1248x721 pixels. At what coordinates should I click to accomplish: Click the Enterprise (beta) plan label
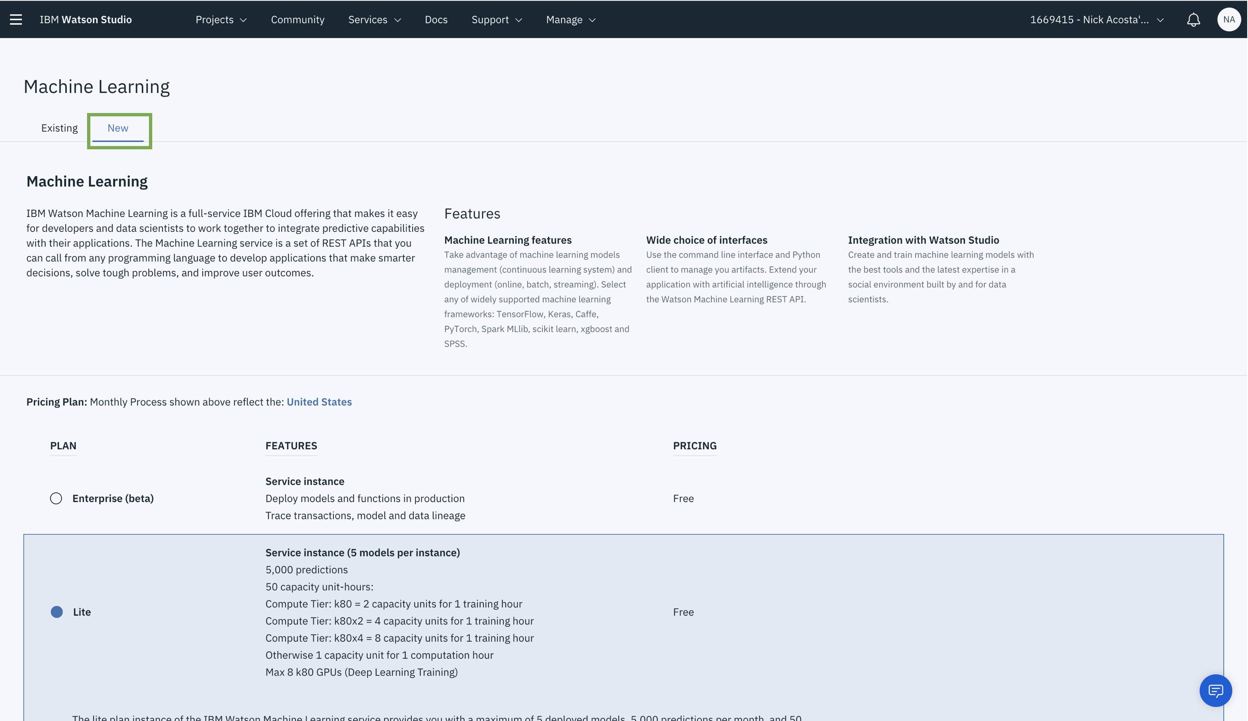113,499
